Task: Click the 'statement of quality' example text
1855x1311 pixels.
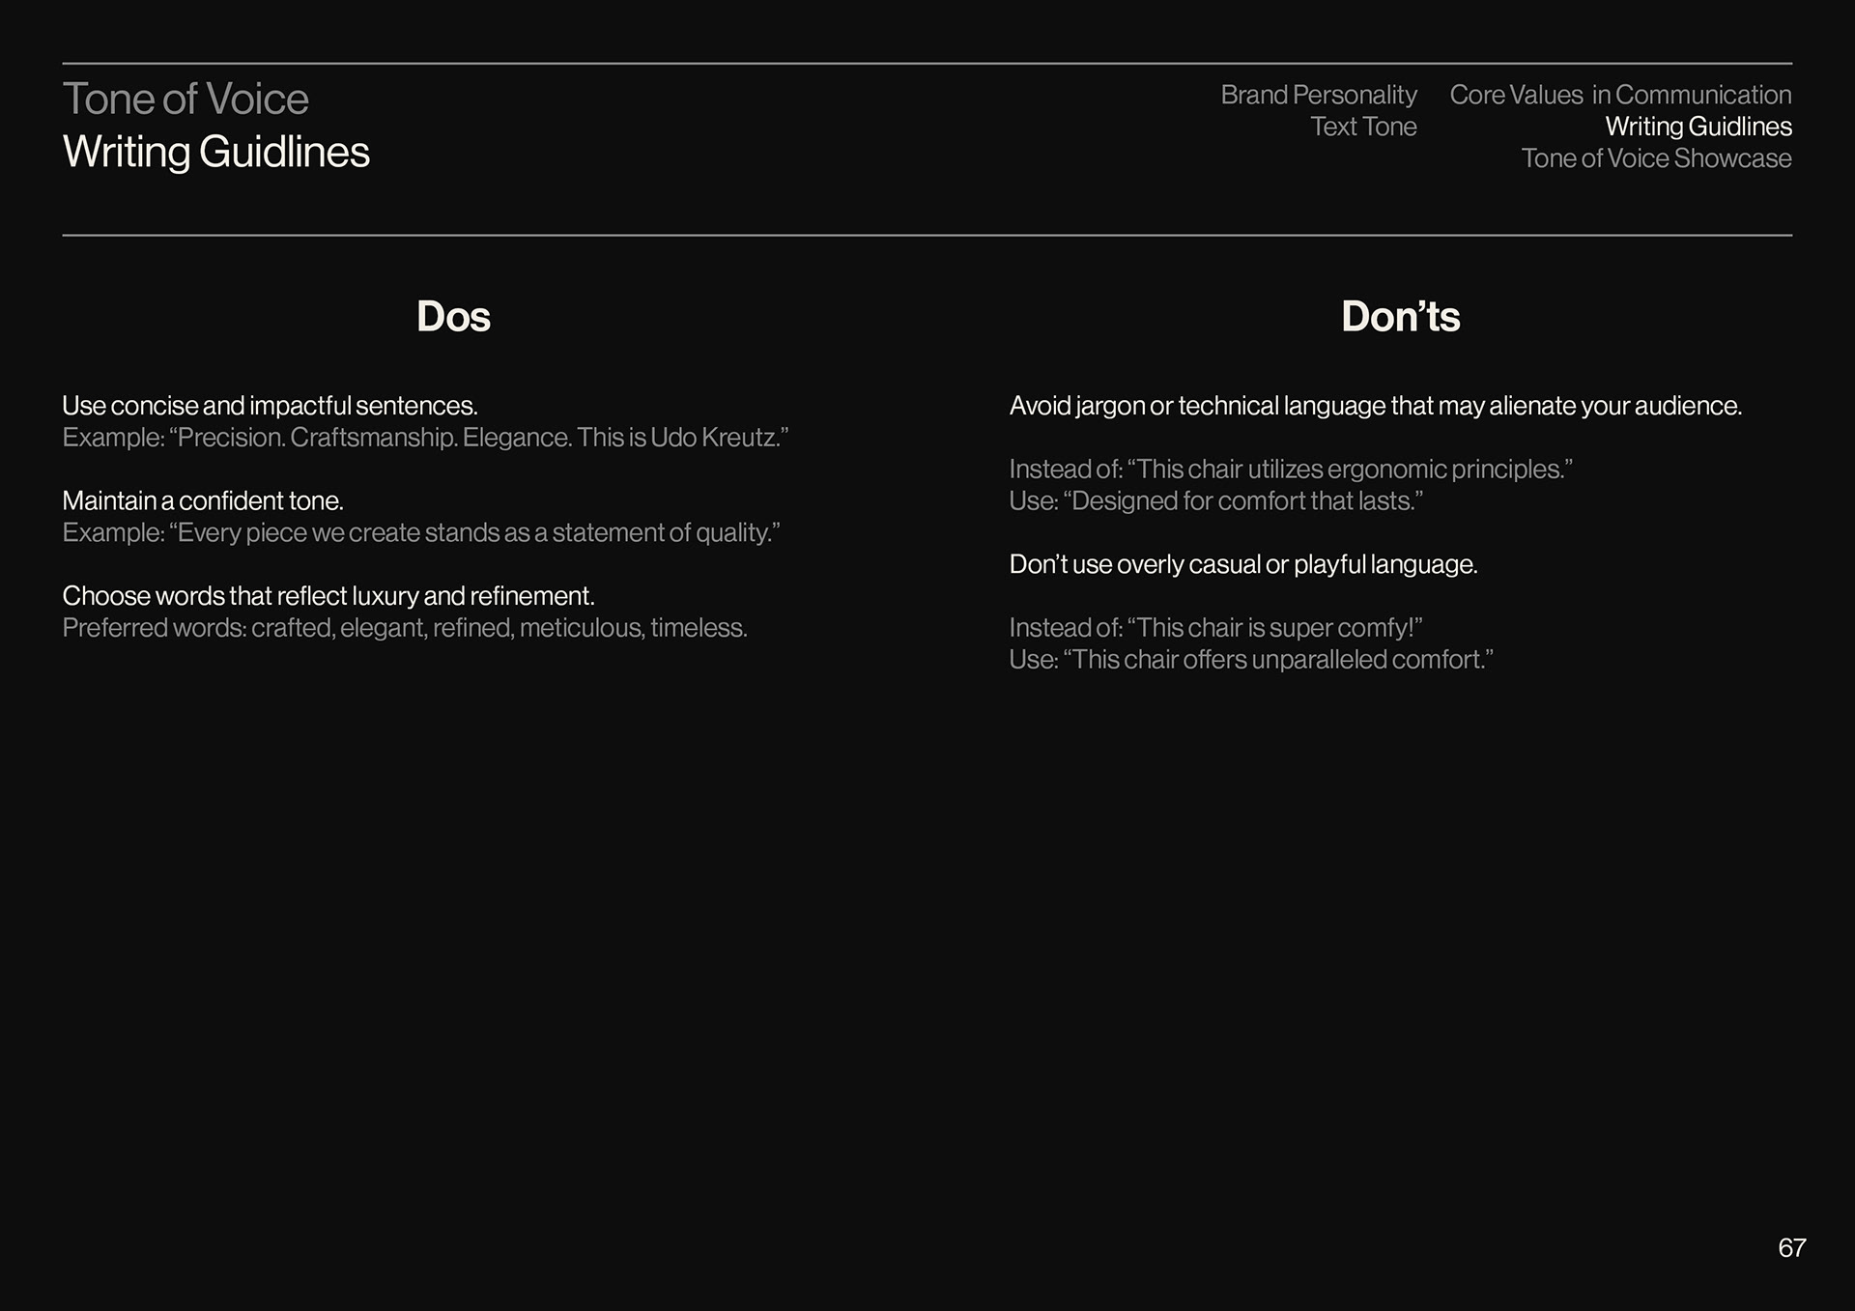Action: pyautogui.click(x=420, y=532)
